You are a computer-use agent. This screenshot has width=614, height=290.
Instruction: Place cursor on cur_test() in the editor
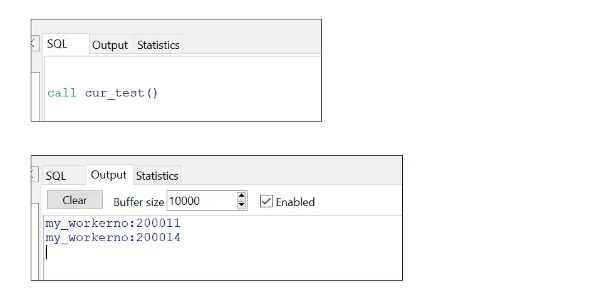[x=122, y=93]
